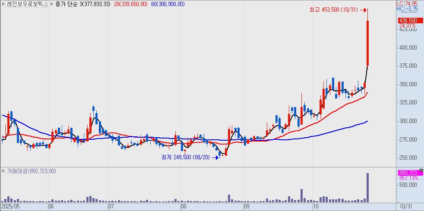Click the 275,000 price axis label
The image size is (424, 211).
(408, 139)
